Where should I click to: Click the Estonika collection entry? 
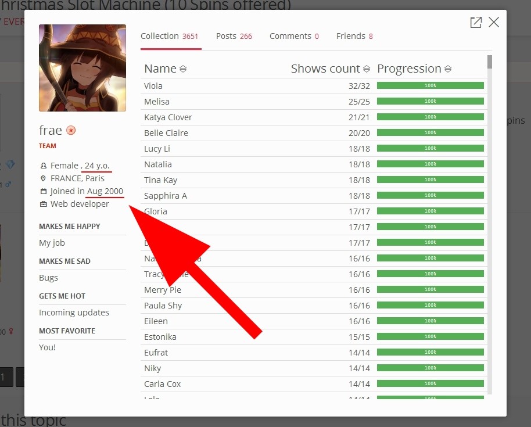160,337
